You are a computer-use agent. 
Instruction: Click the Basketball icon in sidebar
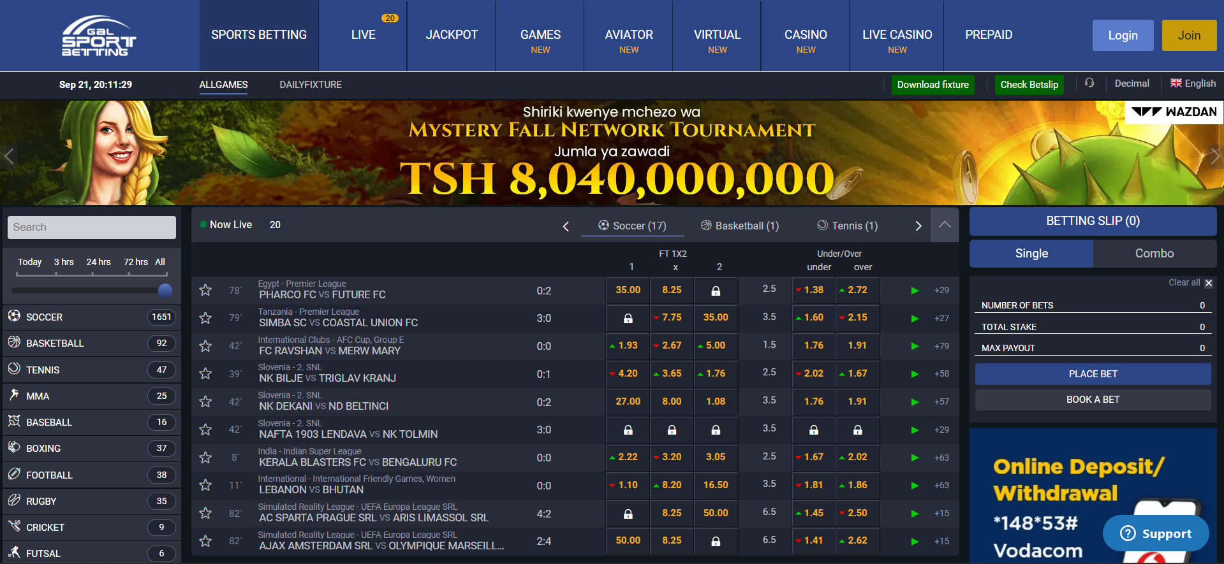tap(14, 342)
